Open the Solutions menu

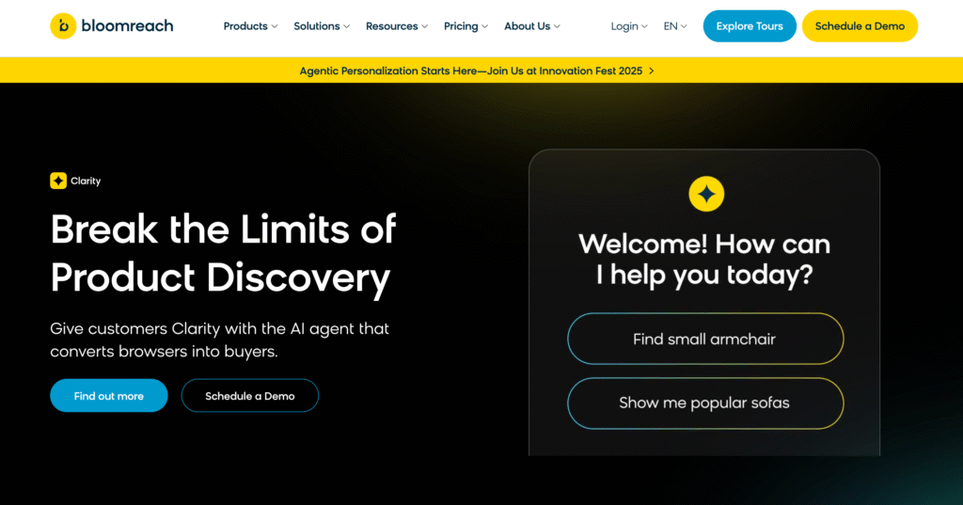click(x=322, y=26)
